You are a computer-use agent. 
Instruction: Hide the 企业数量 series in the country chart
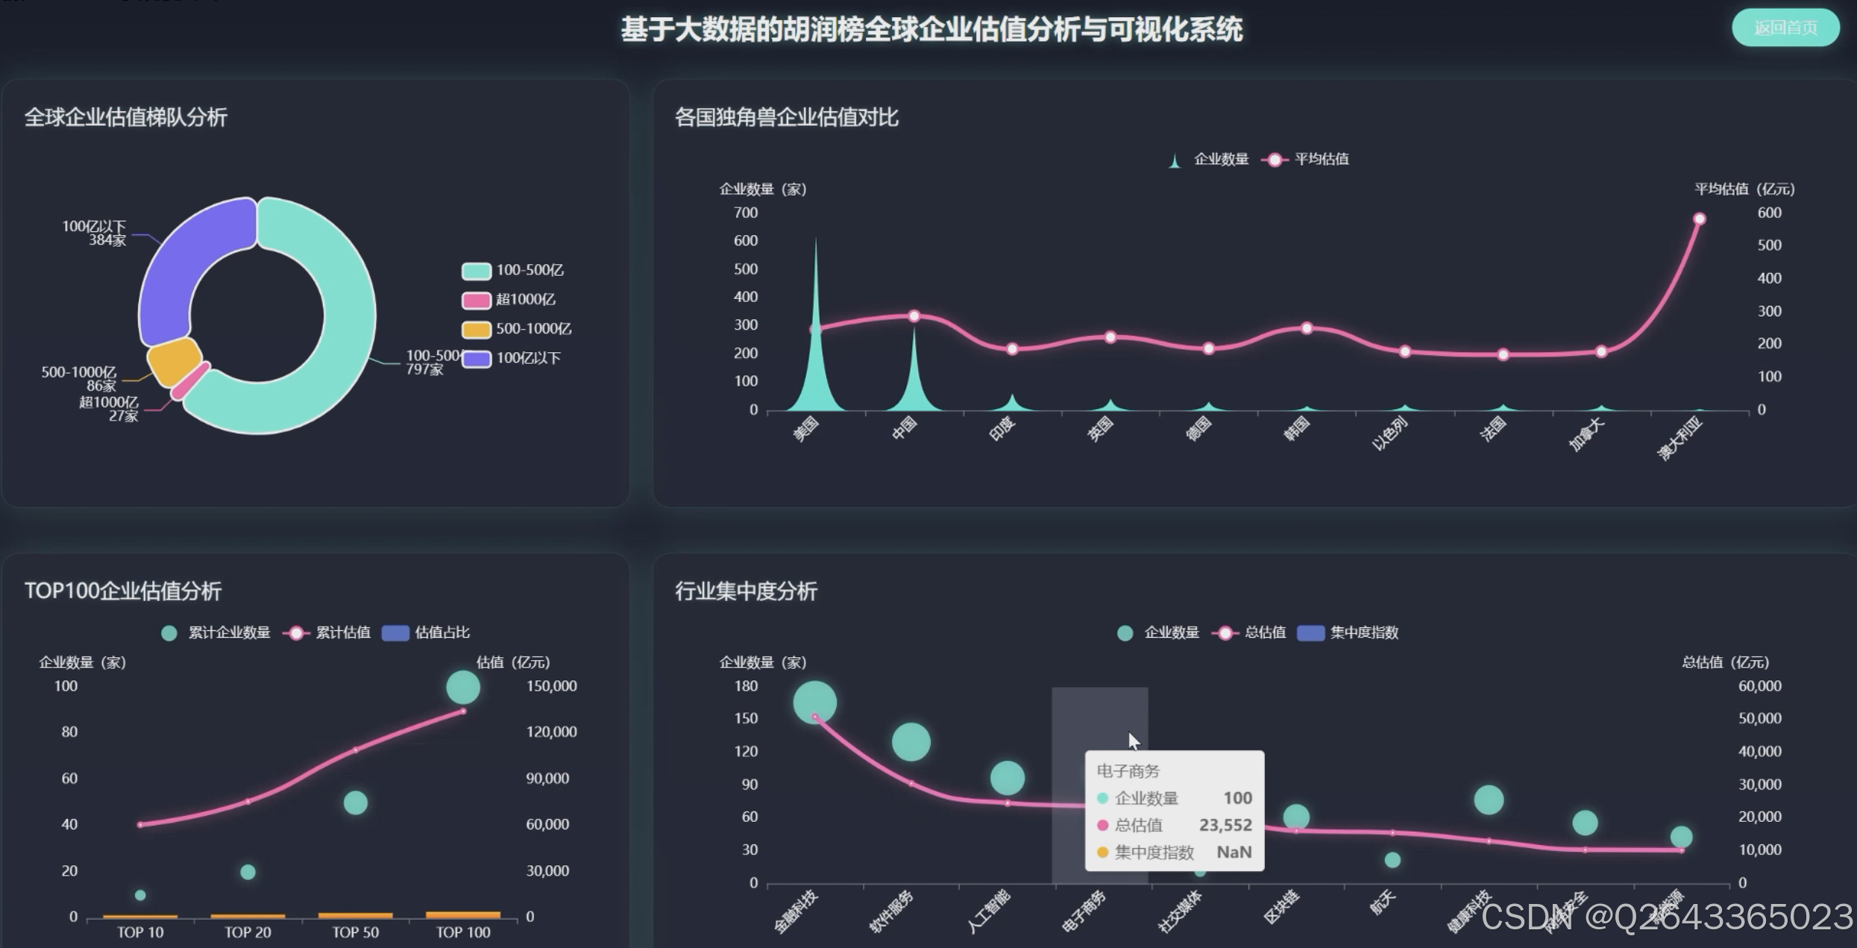1175,160
